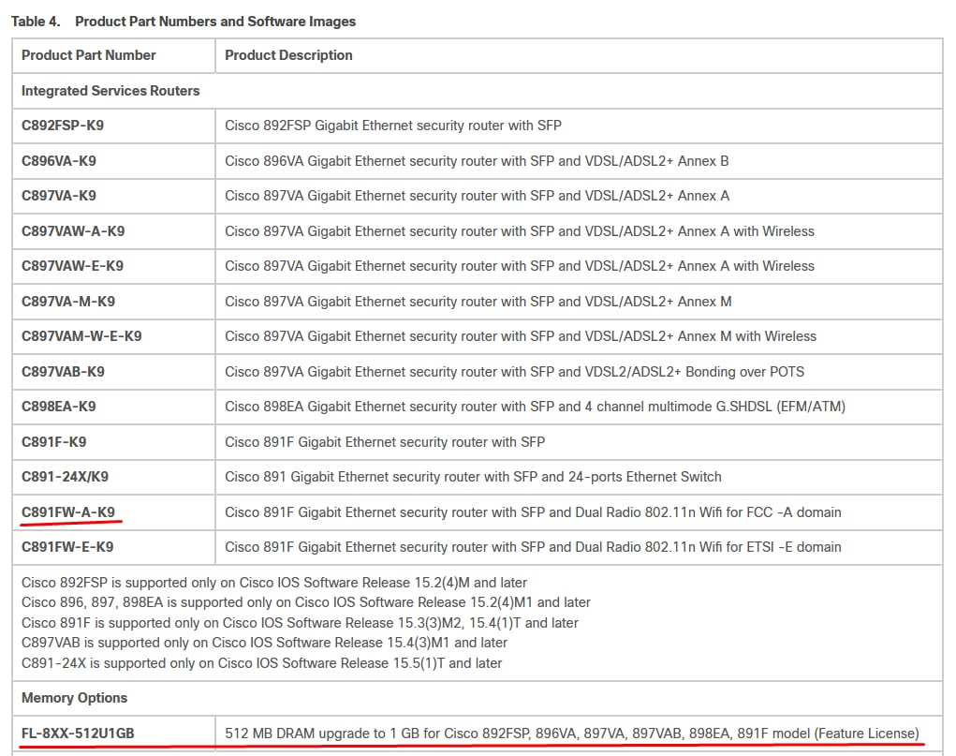Select the Table 4 title text
Screen dimensions: 956x756
coord(184,22)
